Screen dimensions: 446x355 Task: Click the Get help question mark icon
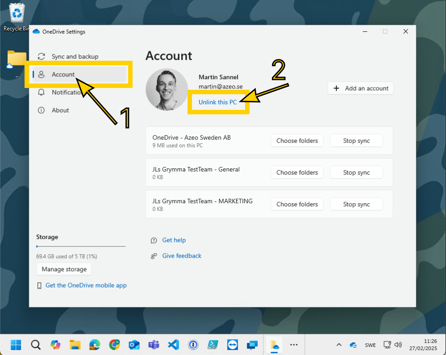[x=154, y=240]
